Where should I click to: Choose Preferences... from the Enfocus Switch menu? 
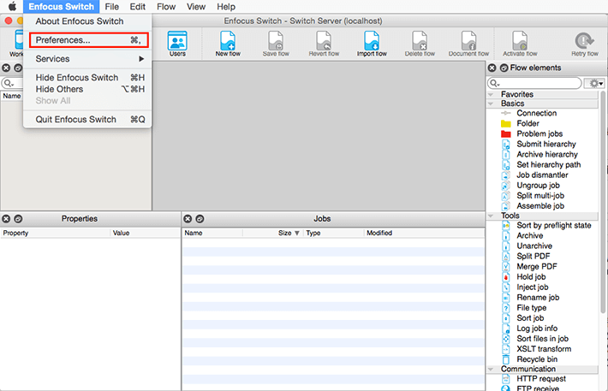(89, 40)
